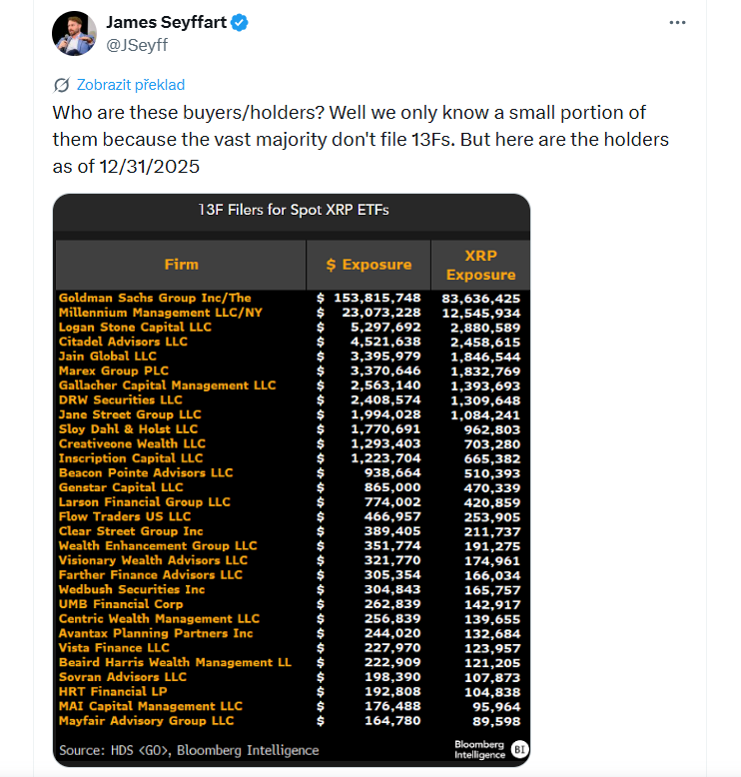Click the Jane Street Group LLC row
The image size is (741, 777).
pyautogui.click(x=290, y=414)
